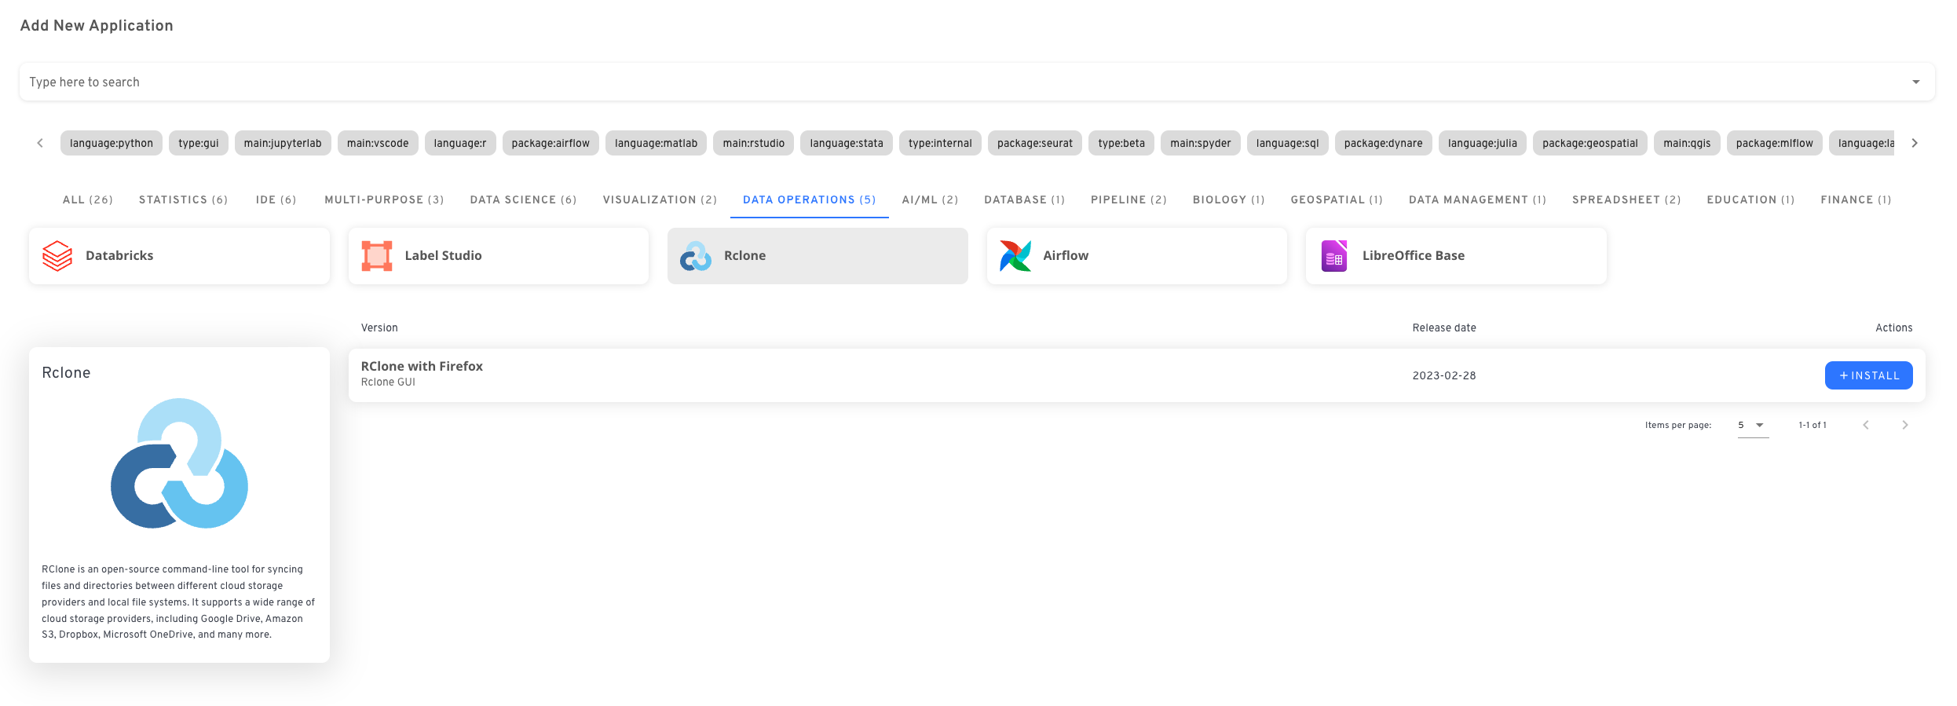The image size is (1957, 706).
Task: Select the Label Studio icon
Action: click(377, 256)
